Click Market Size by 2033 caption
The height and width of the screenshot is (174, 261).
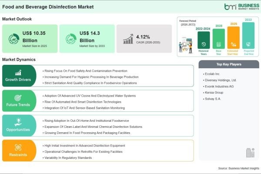92,46
